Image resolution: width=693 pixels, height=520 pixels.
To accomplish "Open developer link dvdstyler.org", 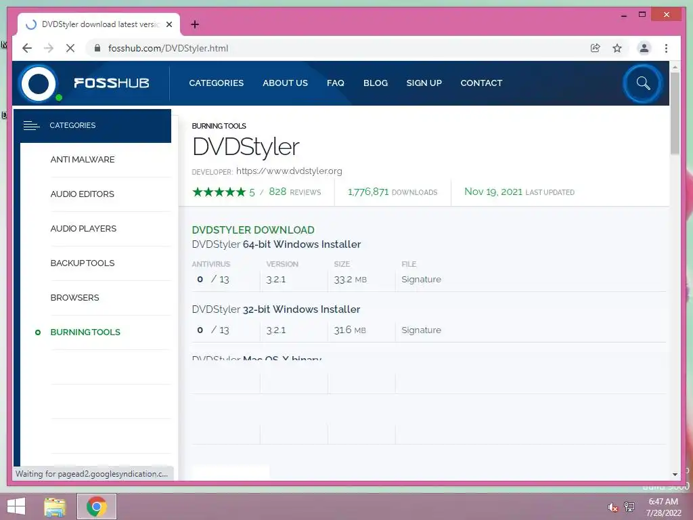I will click(x=289, y=171).
